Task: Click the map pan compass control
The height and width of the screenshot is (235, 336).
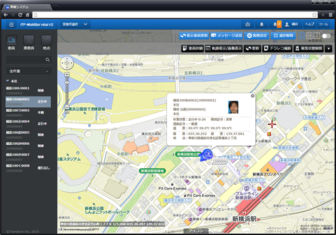Action: [67, 63]
